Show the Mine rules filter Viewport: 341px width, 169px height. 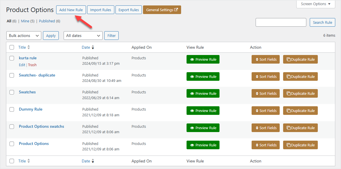[25, 21]
